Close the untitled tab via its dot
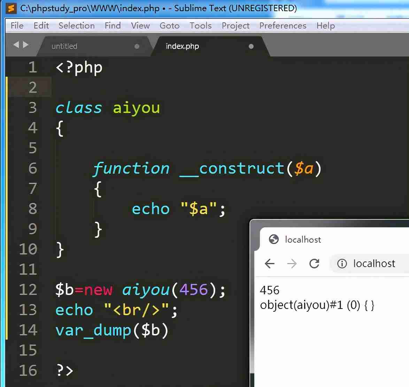Screen dimensions: 409x387 [x=137, y=46]
